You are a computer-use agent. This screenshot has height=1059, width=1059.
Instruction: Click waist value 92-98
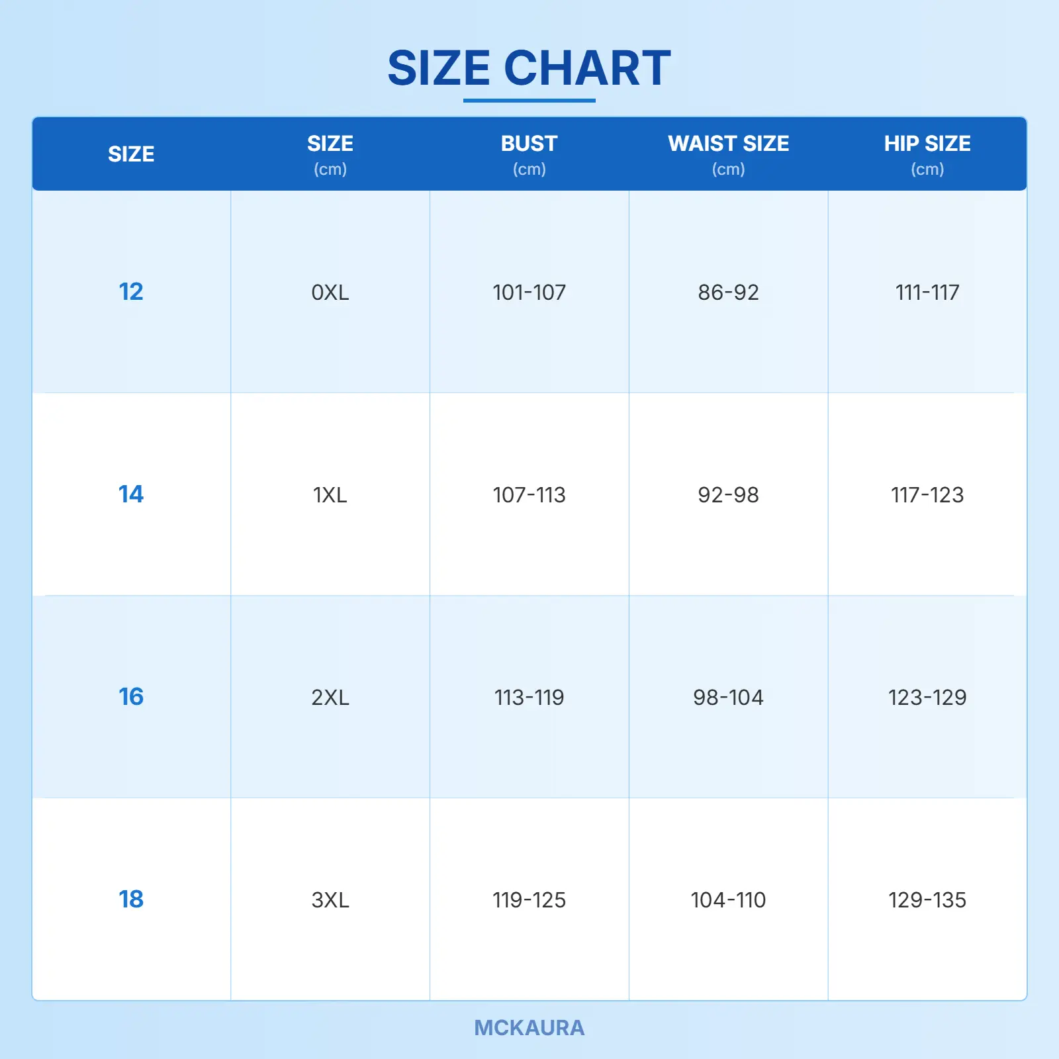[x=728, y=494]
